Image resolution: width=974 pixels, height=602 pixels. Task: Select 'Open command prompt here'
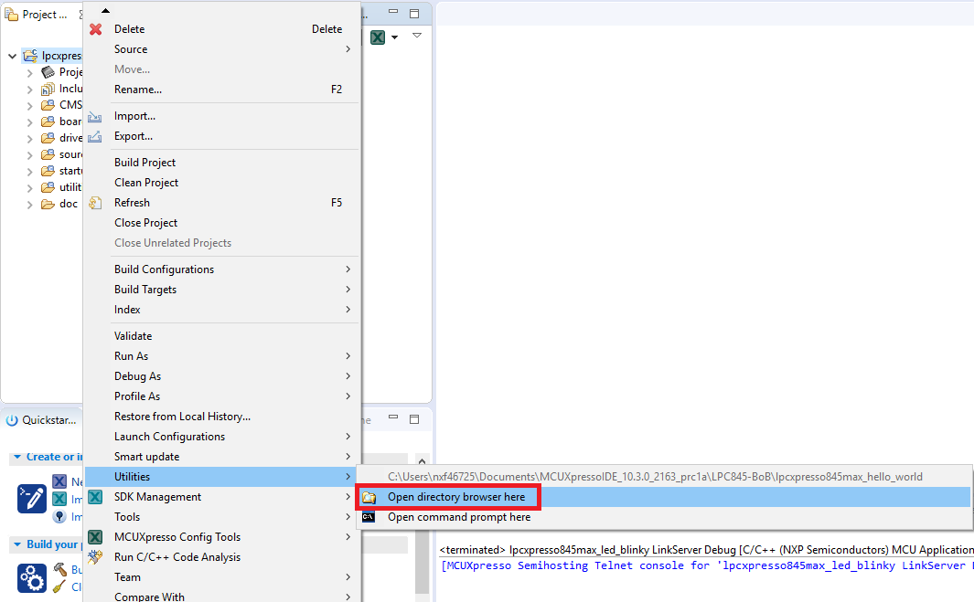click(x=458, y=517)
